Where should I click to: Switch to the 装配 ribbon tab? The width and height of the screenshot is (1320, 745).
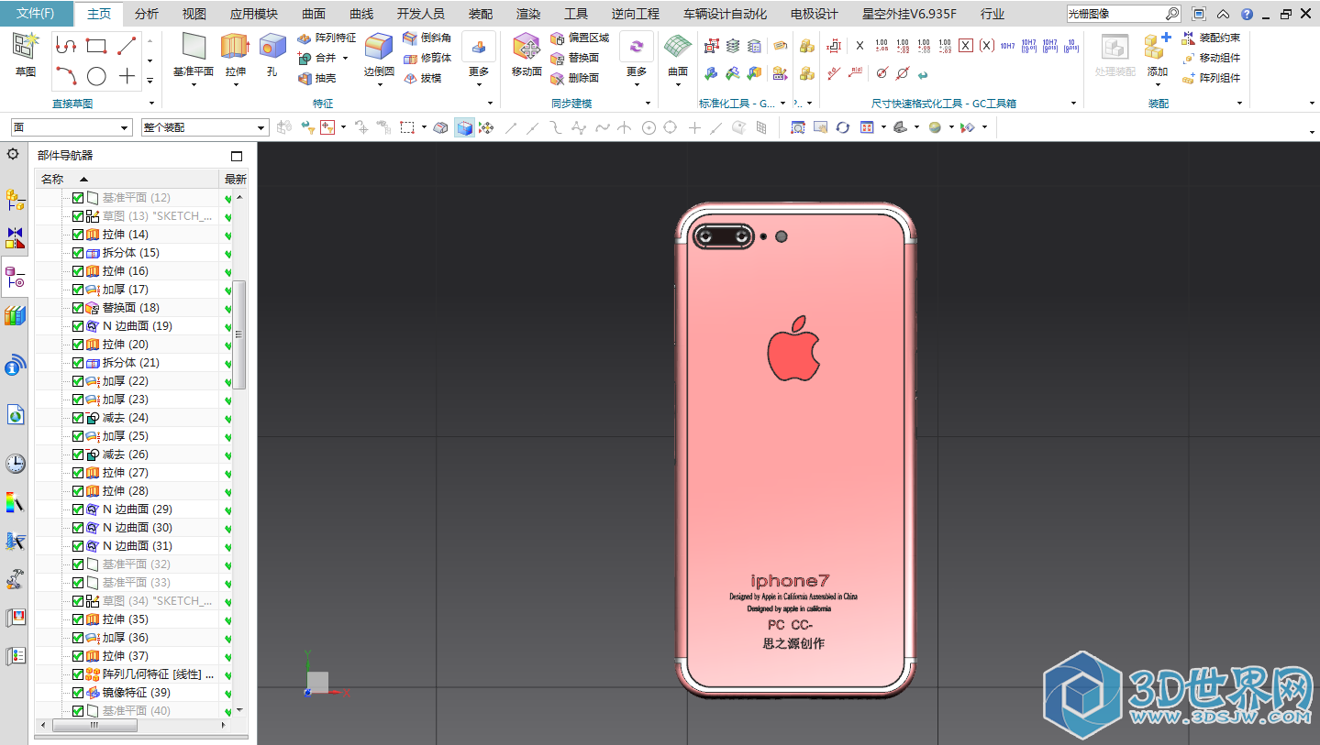[481, 14]
